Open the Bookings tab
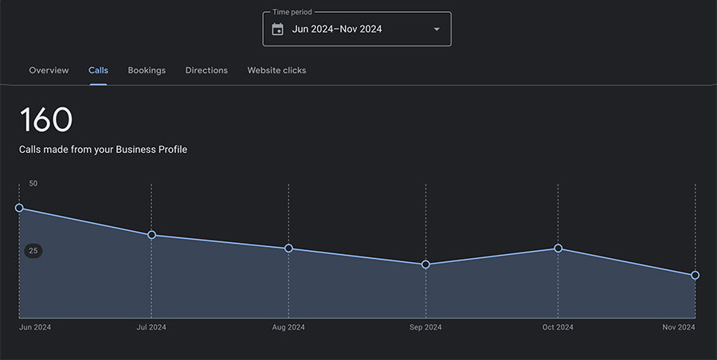Image resolution: width=717 pixels, height=360 pixels. tap(147, 70)
